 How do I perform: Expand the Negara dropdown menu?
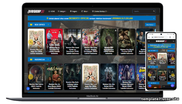[x=74, y=11]
